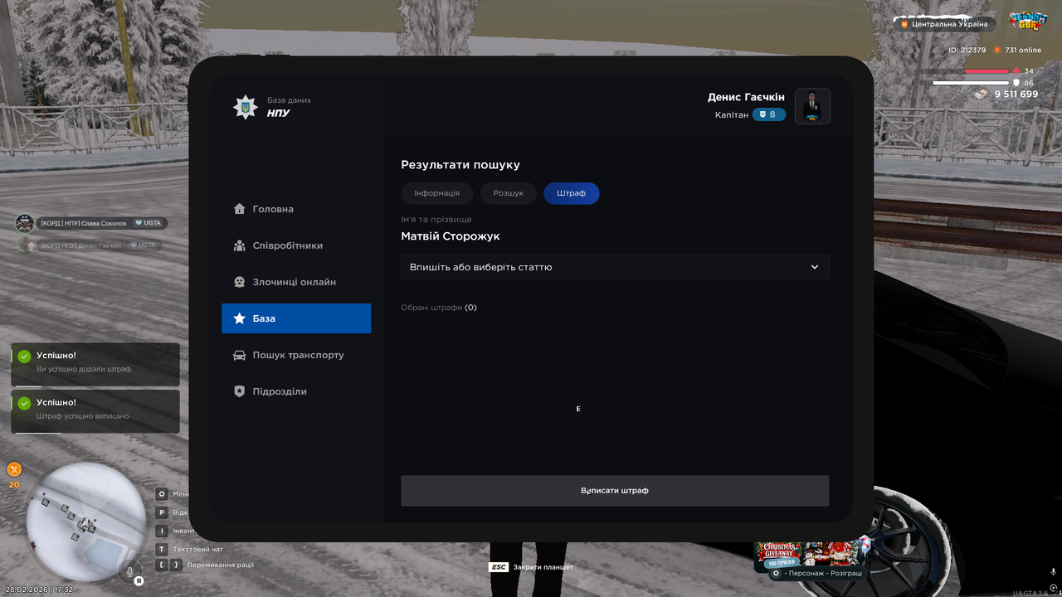
Task: Open the Підрозділи sidebar item
Action: tap(296, 391)
